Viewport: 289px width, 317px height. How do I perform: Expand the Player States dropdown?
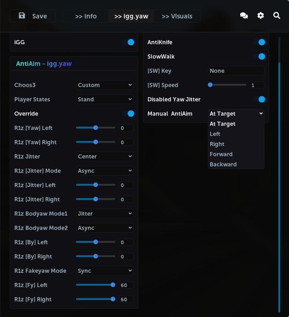pyautogui.click(x=105, y=100)
